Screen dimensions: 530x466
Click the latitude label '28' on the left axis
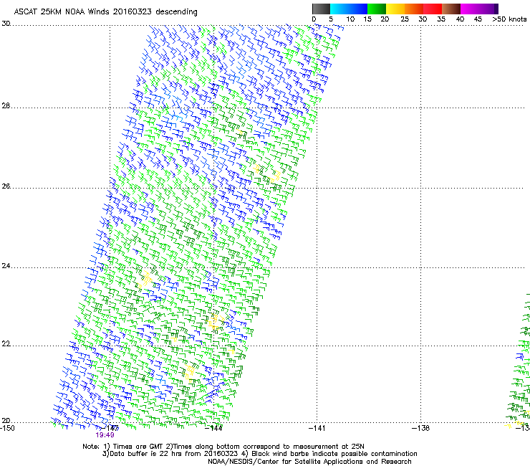pos(6,106)
